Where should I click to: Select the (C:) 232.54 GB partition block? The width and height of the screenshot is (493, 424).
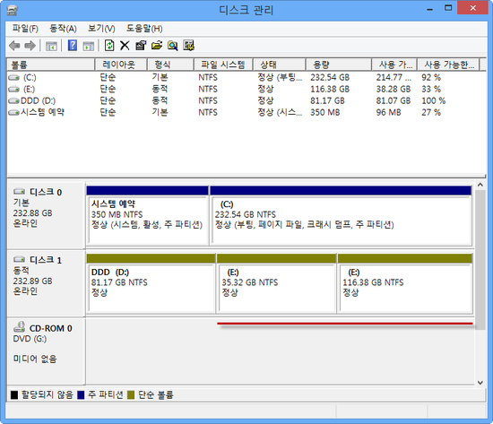(341, 215)
